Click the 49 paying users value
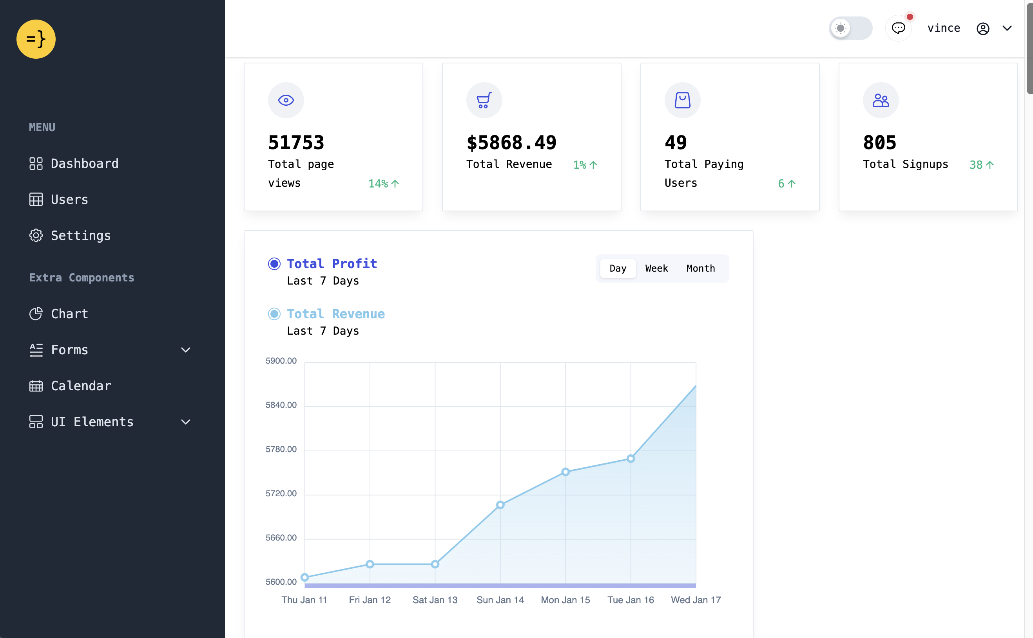This screenshot has width=1033, height=638. pos(676,142)
